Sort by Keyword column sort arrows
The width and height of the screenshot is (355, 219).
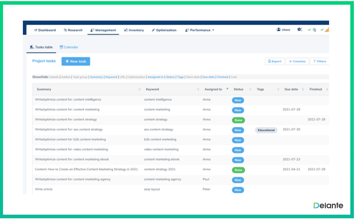coord(198,89)
